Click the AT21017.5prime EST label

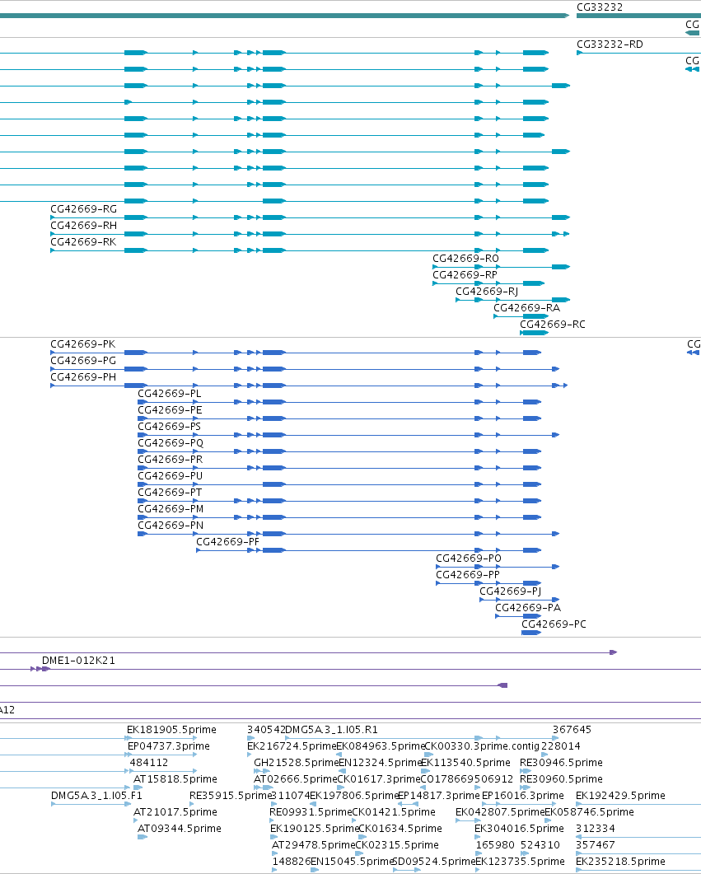(x=175, y=811)
